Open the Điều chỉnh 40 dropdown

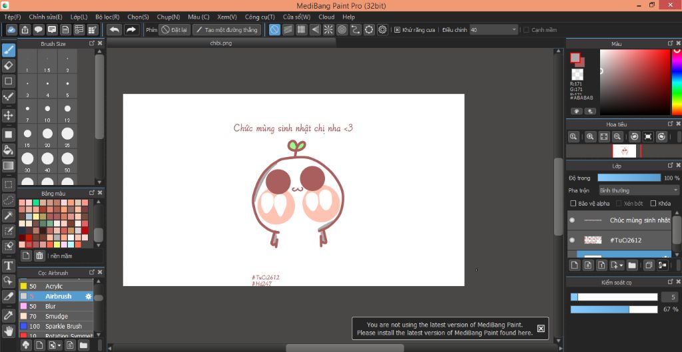(494, 30)
